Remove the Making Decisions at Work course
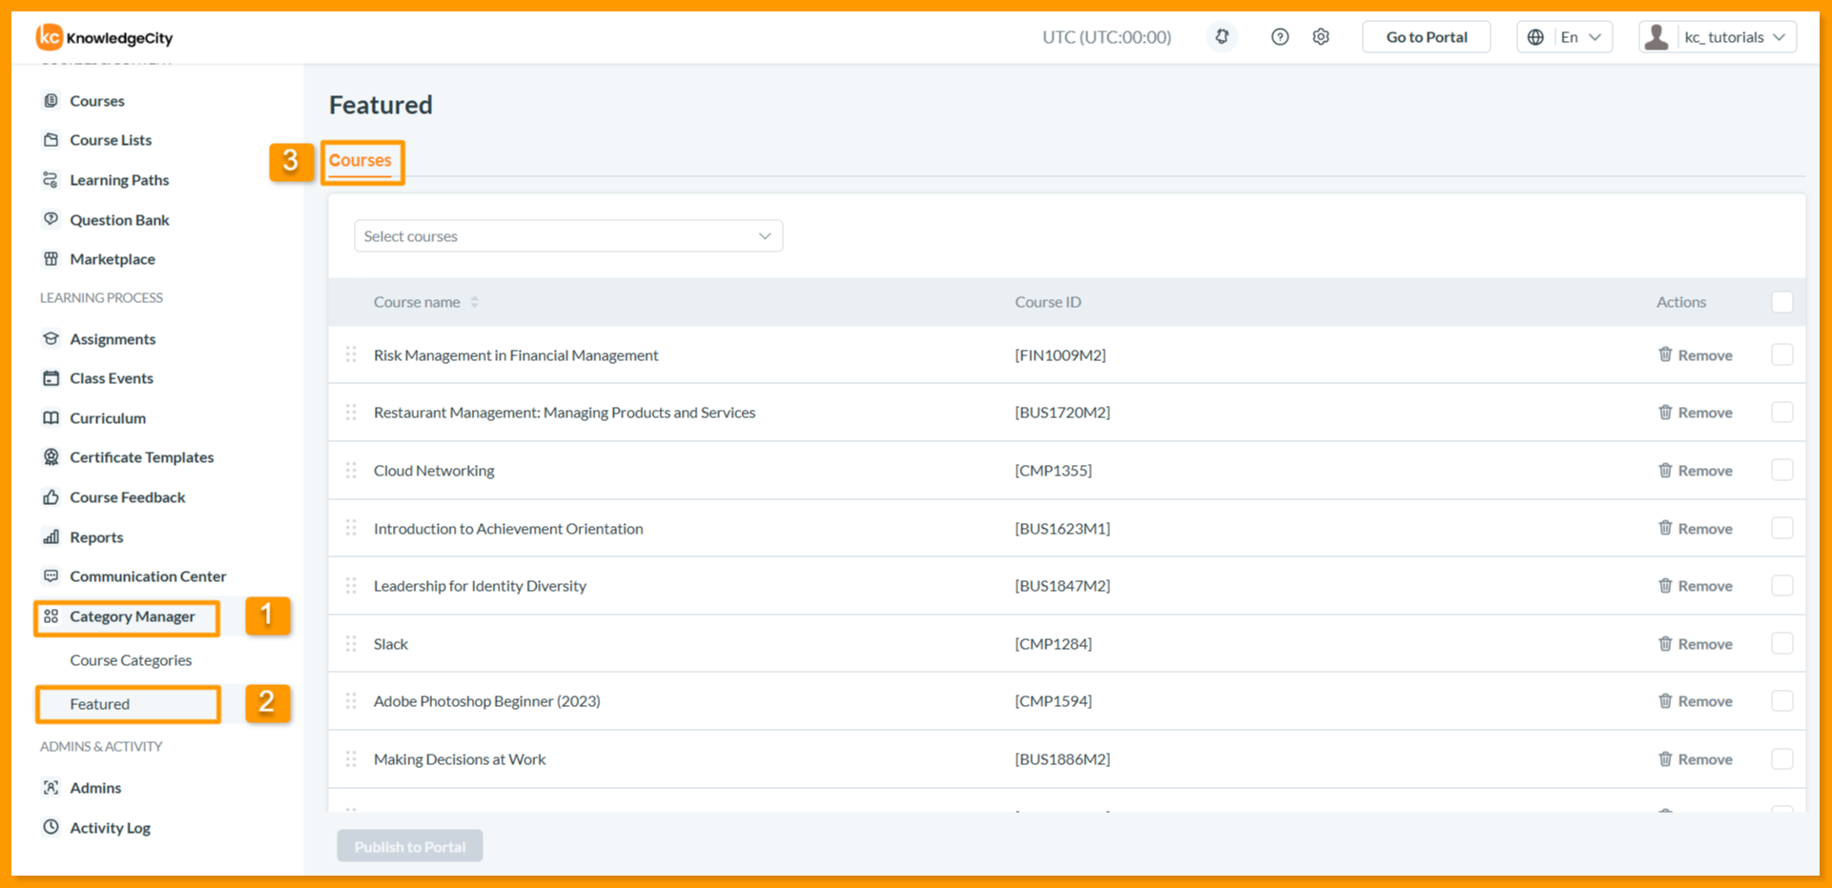 pyautogui.click(x=1696, y=759)
